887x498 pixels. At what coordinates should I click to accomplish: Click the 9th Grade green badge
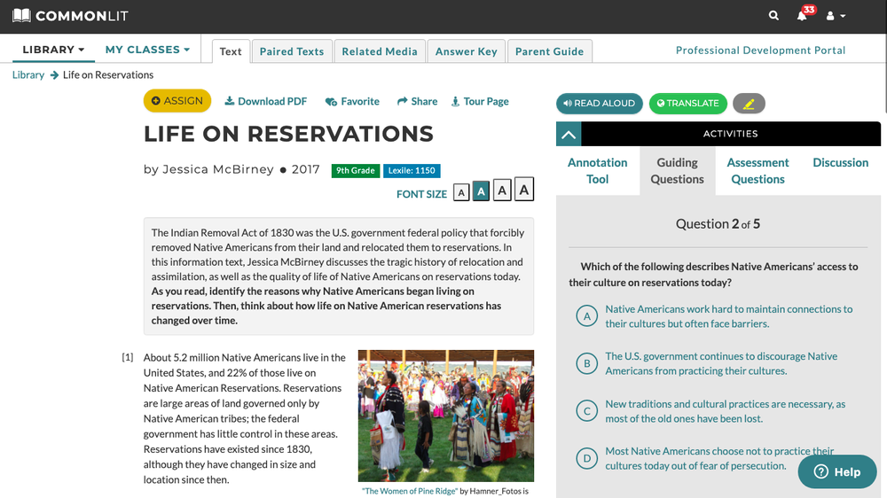click(x=356, y=171)
